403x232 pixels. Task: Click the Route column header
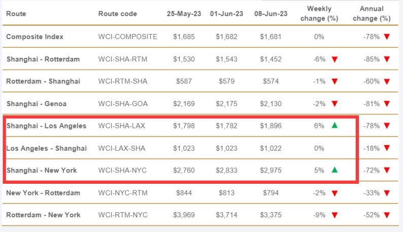click(16, 14)
